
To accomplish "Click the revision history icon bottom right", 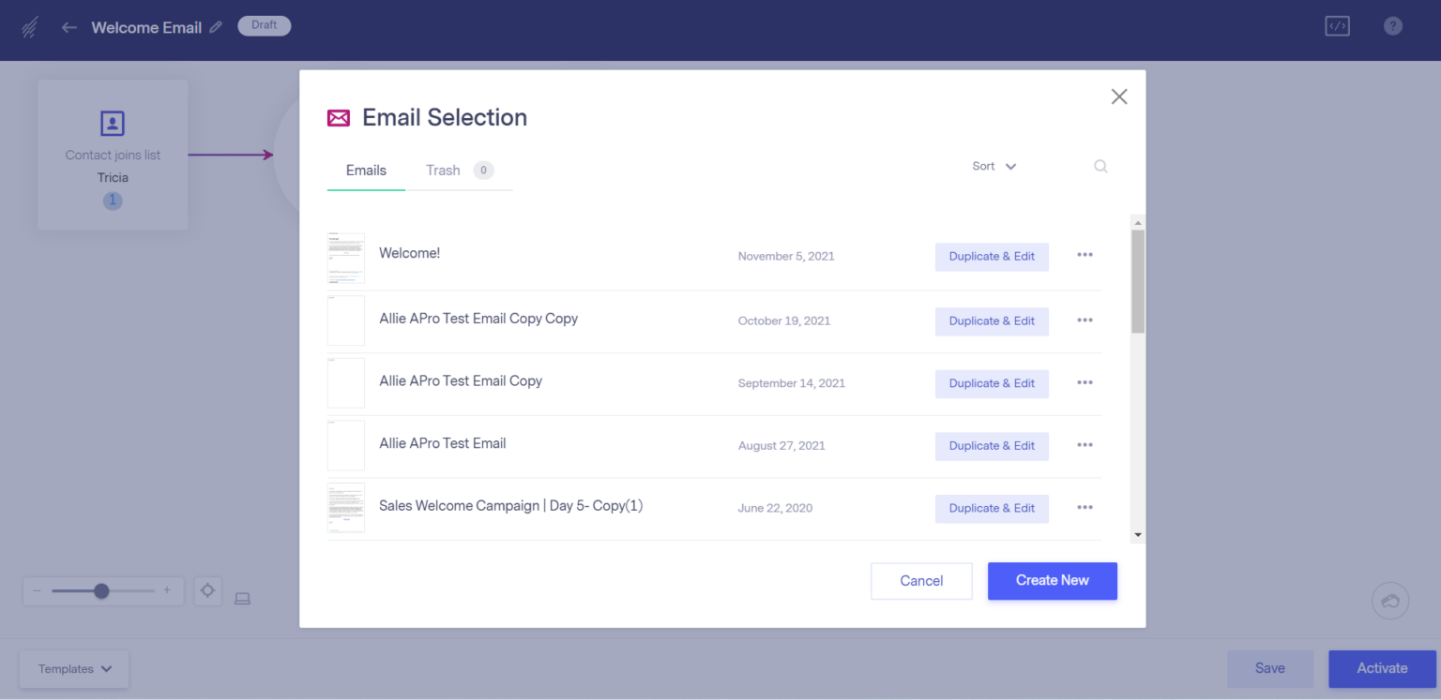I will tap(1390, 601).
